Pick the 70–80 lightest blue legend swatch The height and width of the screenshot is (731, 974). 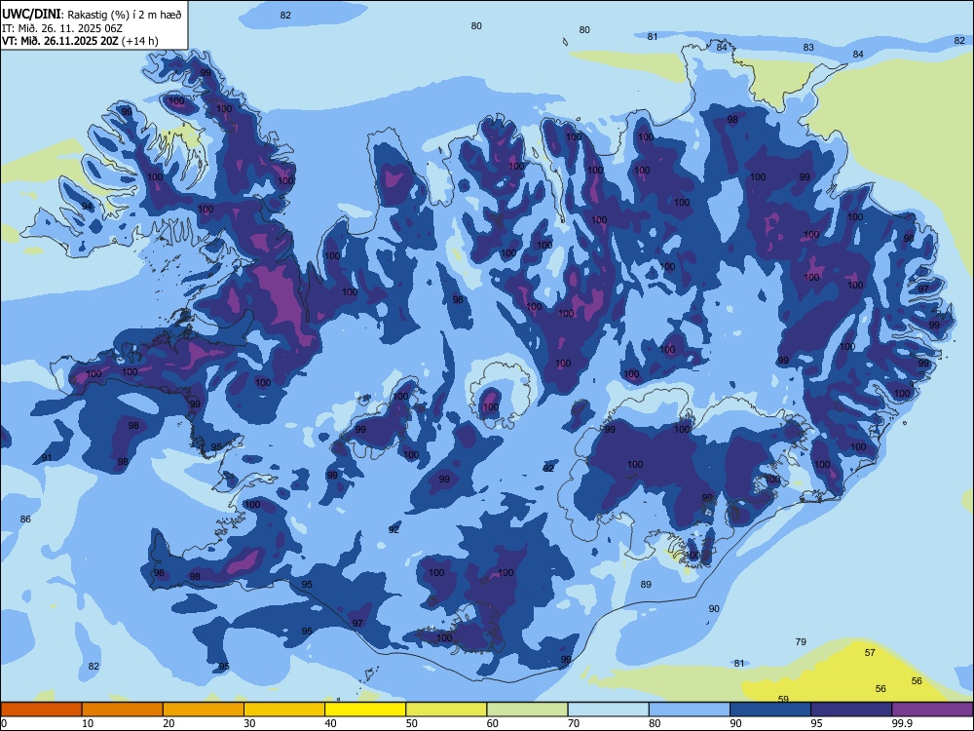coord(608,710)
